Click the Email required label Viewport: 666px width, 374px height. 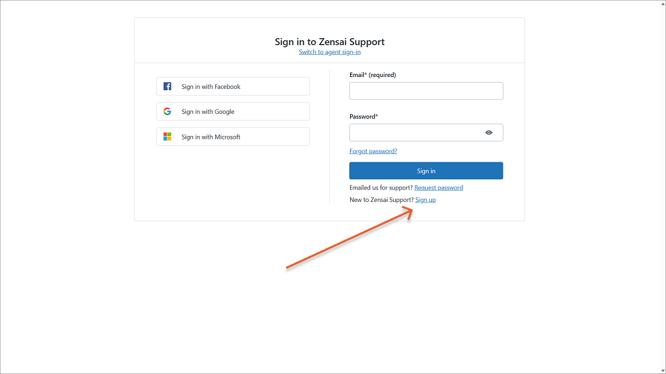tap(372, 75)
